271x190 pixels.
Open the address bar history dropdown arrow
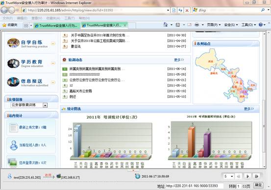(168, 10)
